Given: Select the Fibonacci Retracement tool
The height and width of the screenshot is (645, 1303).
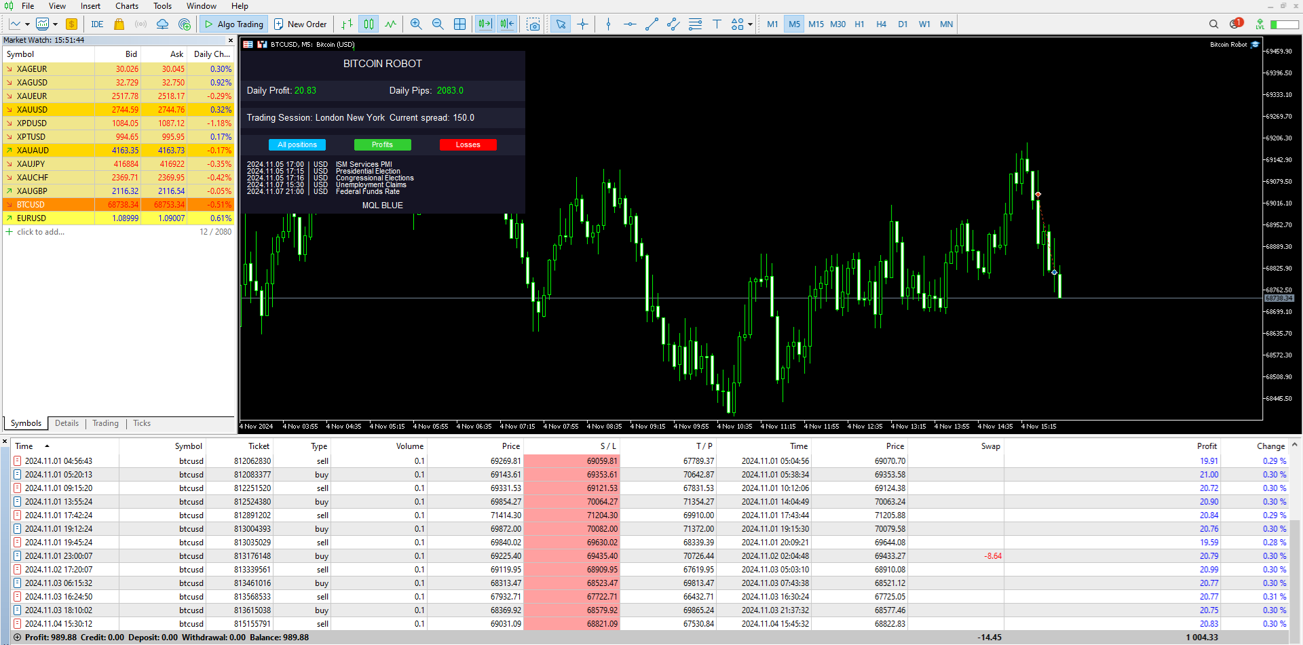Looking at the screenshot, I should click(695, 24).
